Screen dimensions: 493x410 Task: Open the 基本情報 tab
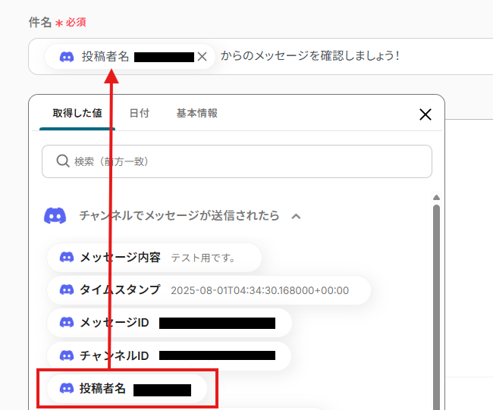pos(197,113)
